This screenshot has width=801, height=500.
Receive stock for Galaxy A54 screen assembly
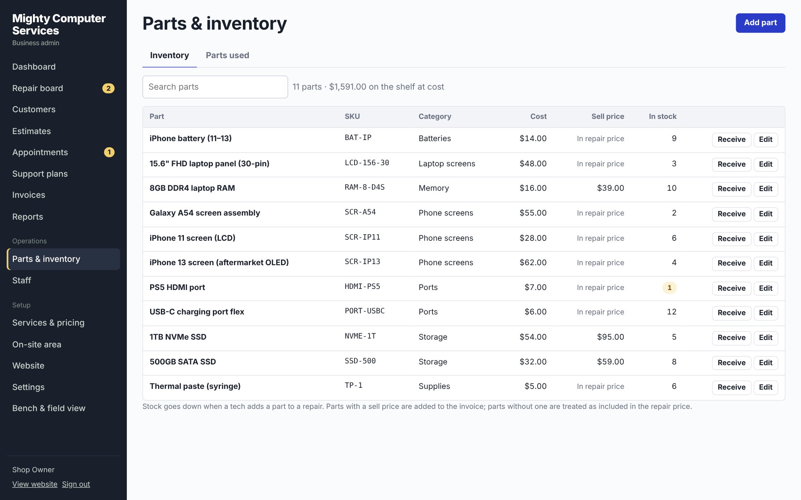731,214
